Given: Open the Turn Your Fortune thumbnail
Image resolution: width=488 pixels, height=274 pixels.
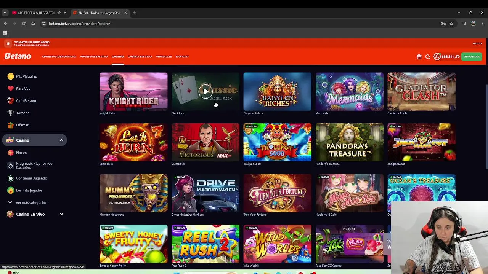Looking at the screenshot, I should (x=278, y=193).
